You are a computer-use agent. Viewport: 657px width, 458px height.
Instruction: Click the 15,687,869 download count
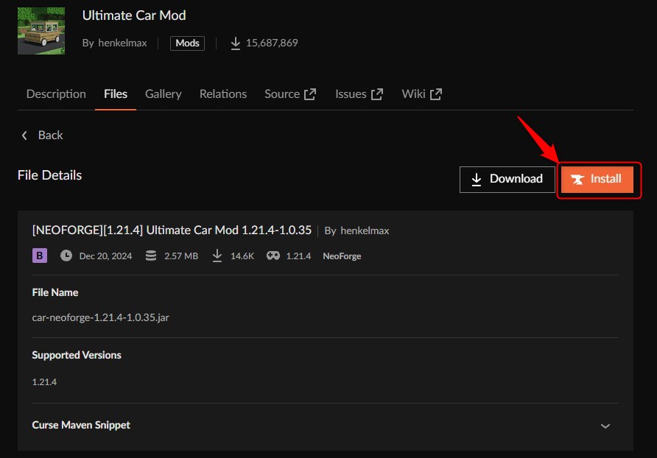click(272, 43)
